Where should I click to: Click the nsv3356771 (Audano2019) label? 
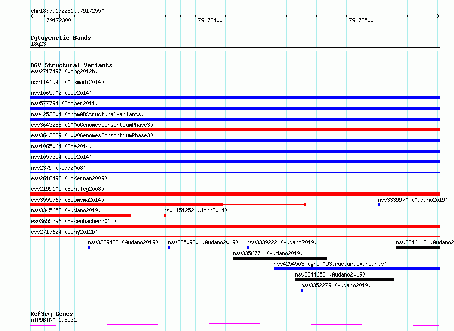(x=268, y=253)
